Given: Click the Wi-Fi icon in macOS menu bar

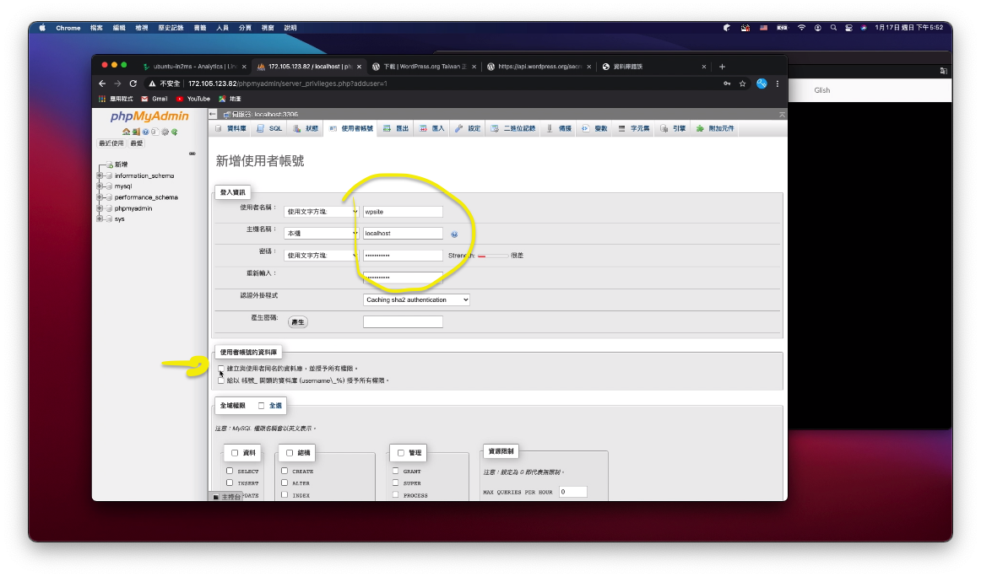Looking at the screenshot, I should [801, 28].
